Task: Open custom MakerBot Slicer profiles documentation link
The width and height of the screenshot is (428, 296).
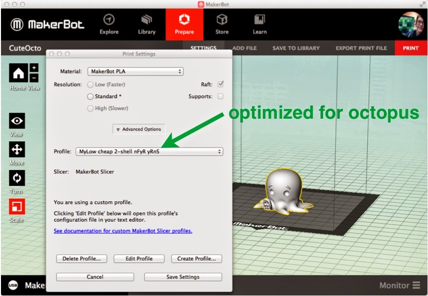Action: coord(123,231)
